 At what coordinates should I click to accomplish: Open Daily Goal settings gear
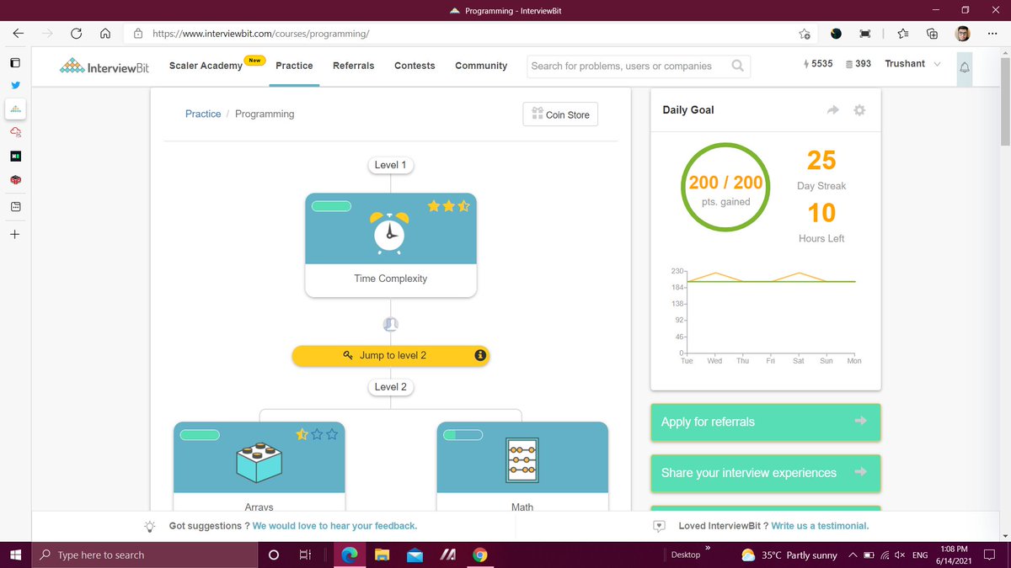[859, 110]
